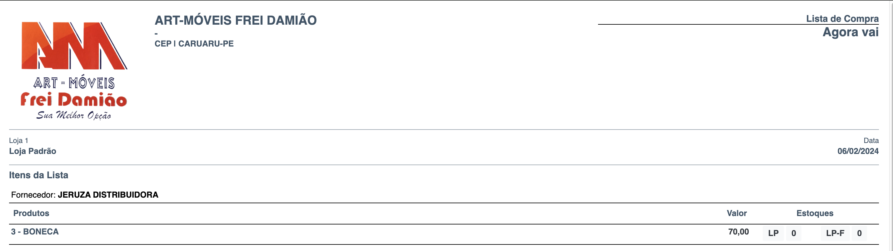Select the JERUZA DISTRIBUIDORA supplier name

click(108, 195)
